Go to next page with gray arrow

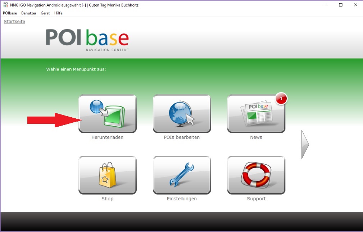click(305, 145)
